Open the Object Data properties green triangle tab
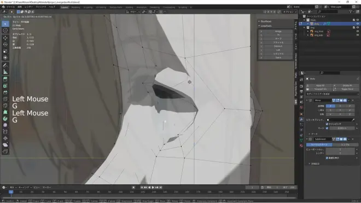 tap(301, 140)
